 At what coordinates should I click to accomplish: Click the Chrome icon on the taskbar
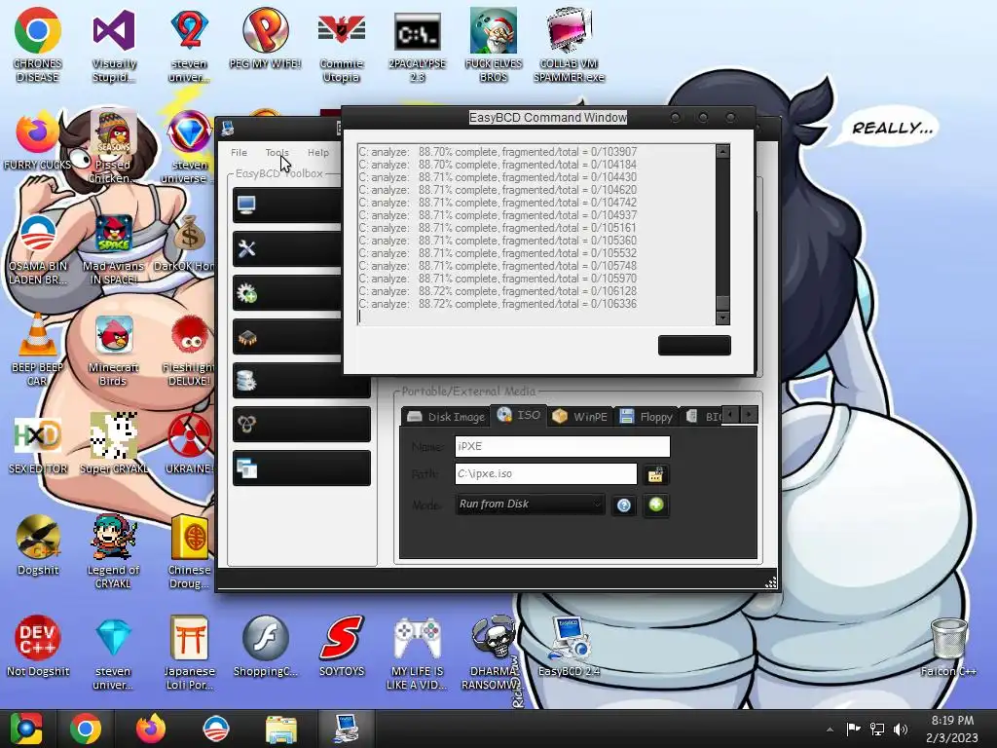(x=86, y=729)
